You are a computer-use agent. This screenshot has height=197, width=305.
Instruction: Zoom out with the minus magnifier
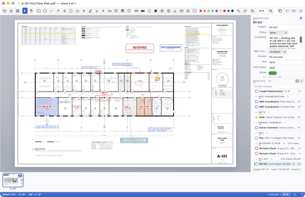pos(252,11)
